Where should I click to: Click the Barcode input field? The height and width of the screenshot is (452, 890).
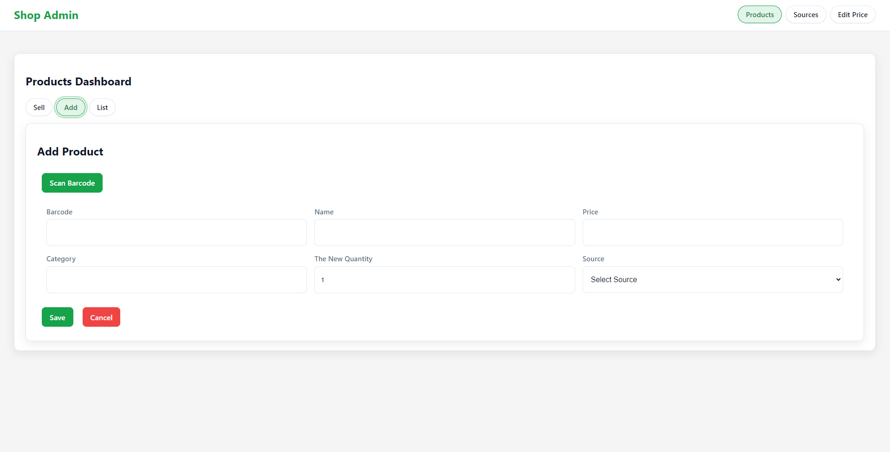point(176,232)
